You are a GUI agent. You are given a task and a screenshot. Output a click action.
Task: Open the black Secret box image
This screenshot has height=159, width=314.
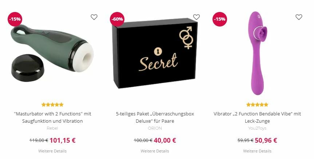(155, 53)
